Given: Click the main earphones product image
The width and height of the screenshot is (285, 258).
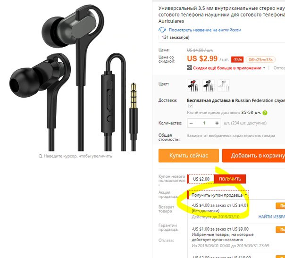Looking at the screenshot, I should point(75,78).
